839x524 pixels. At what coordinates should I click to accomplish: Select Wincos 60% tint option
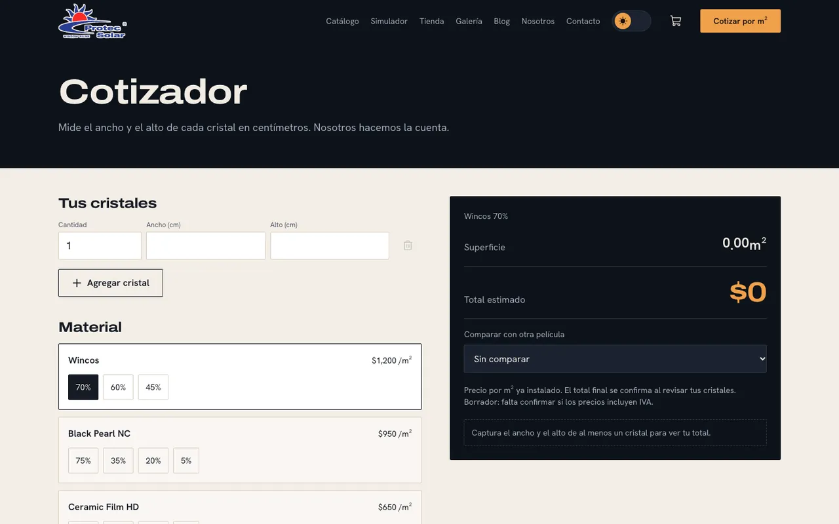pos(118,387)
